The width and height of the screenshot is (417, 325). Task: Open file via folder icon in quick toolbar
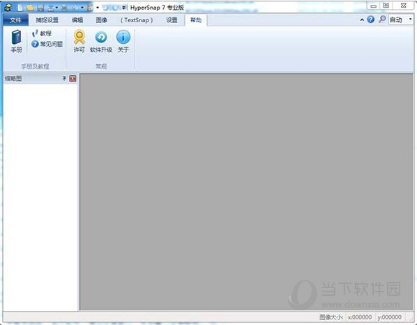click(30, 8)
